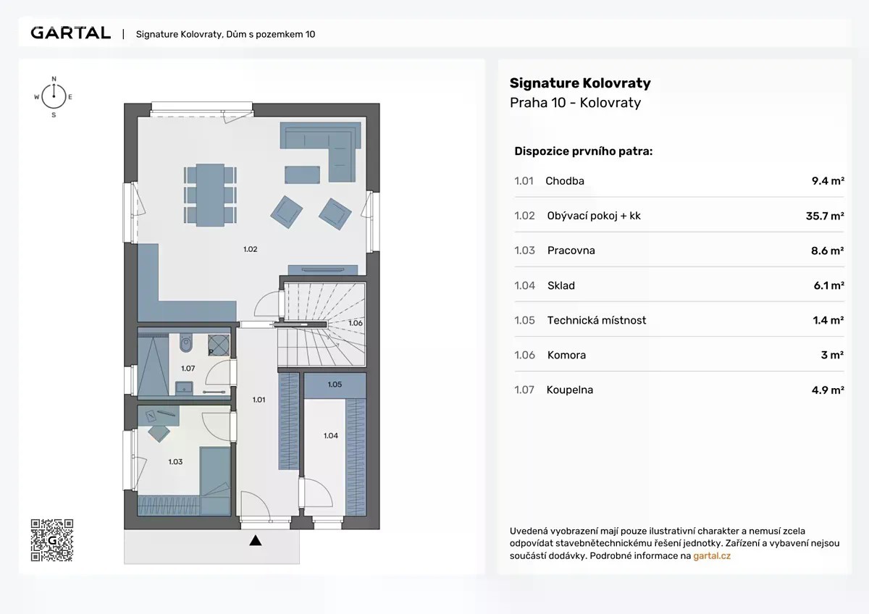The height and width of the screenshot is (614, 869).
Task: Select the dining table in the living room
Action: 210,195
